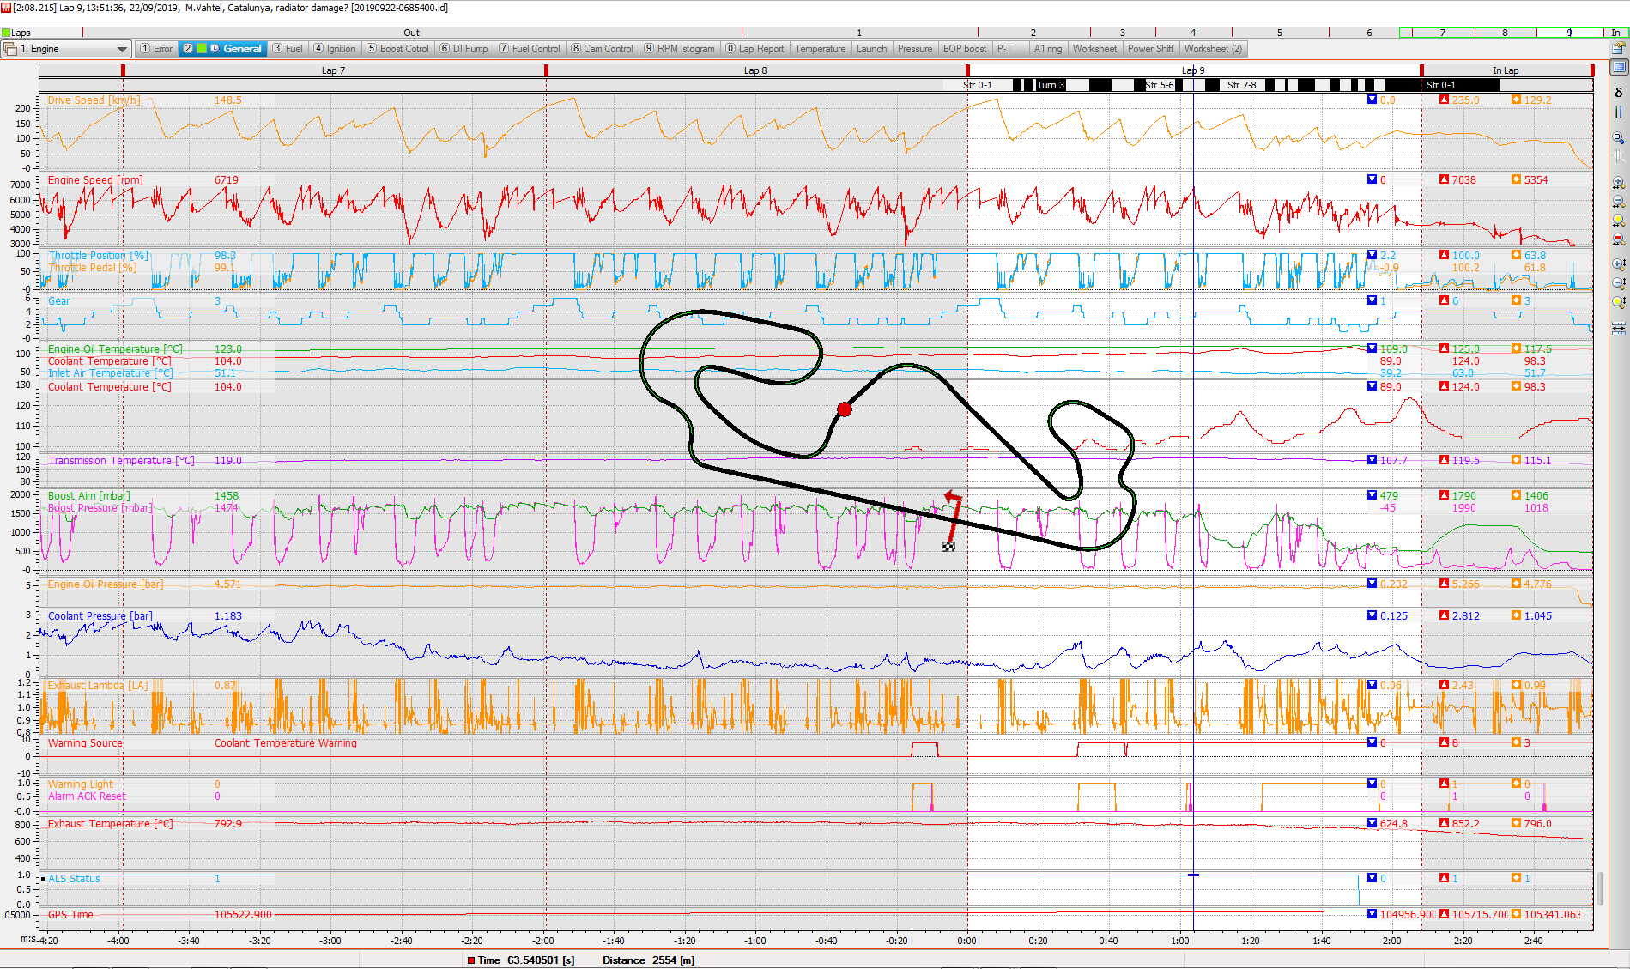1630x969 pixels.
Task: Zoom out vertically with minus magnifier
Action: [x=1619, y=282]
